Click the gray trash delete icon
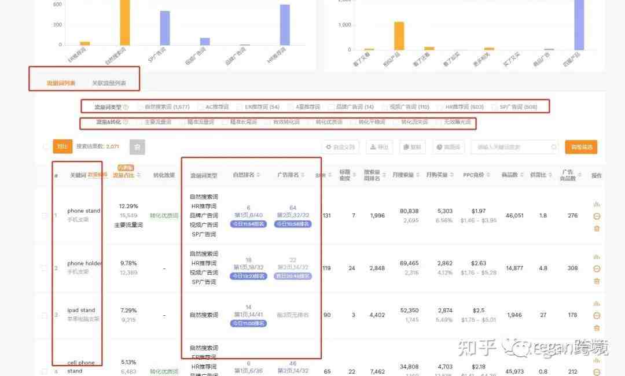Image resolution: width=625 pixels, height=376 pixels. coord(137,147)
